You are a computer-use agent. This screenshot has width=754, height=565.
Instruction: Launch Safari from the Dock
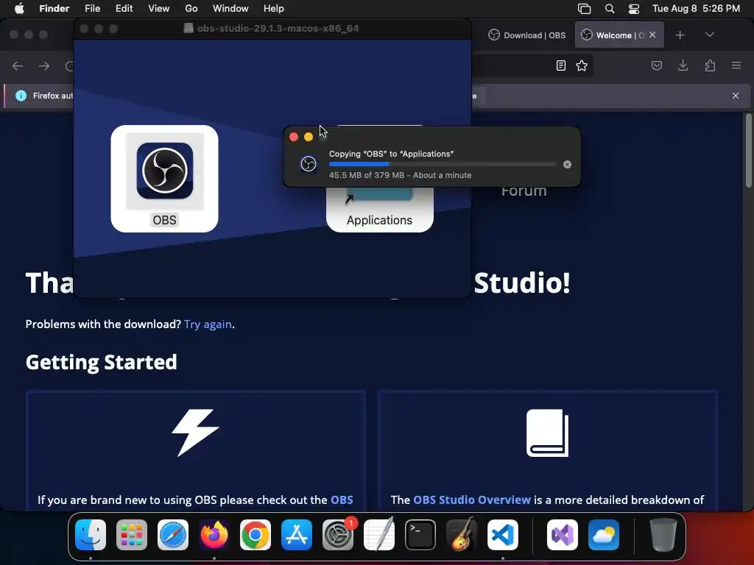click(x=173, y=535)
